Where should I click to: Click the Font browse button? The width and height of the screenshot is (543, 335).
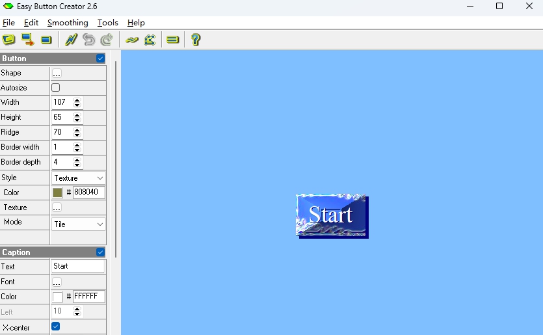coord(57,282)
